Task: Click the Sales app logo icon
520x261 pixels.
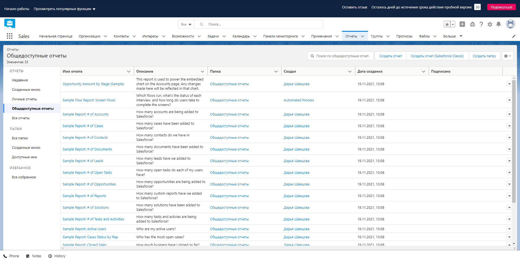Action: 10,24
